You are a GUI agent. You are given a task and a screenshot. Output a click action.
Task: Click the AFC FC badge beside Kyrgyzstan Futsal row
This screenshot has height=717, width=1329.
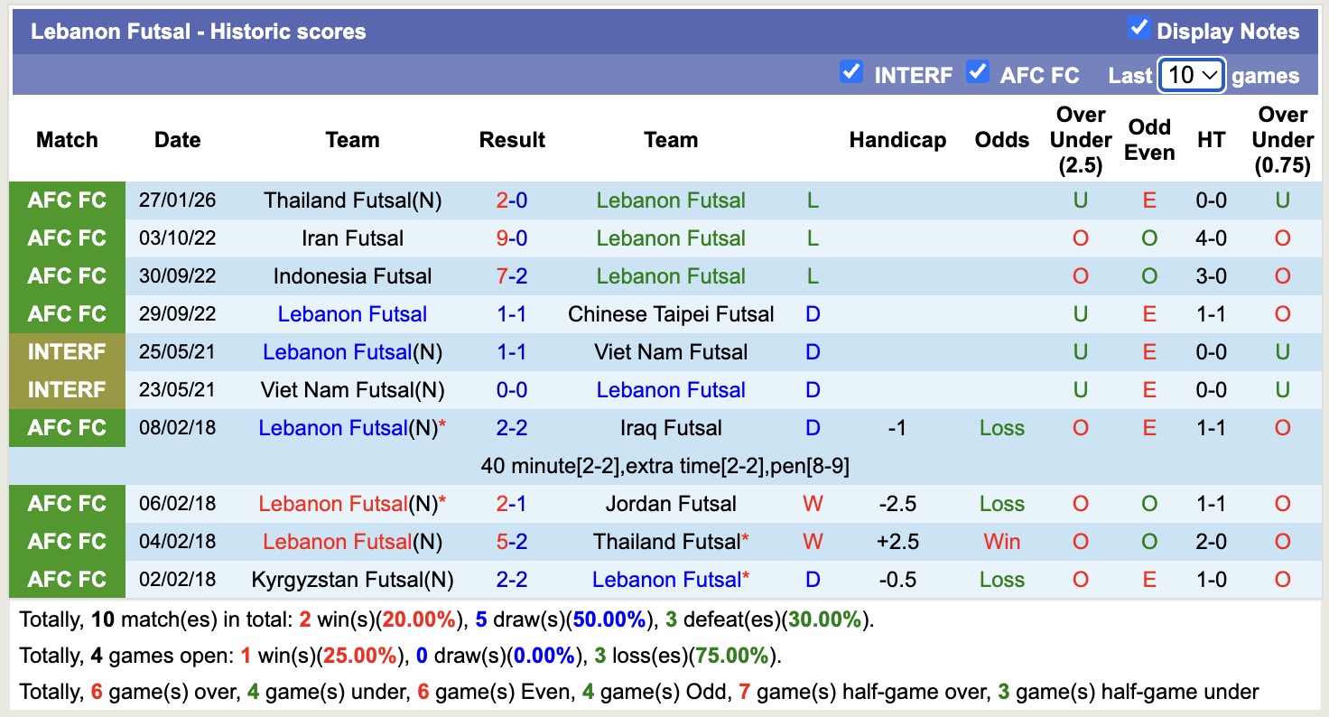tap(67, 579)
